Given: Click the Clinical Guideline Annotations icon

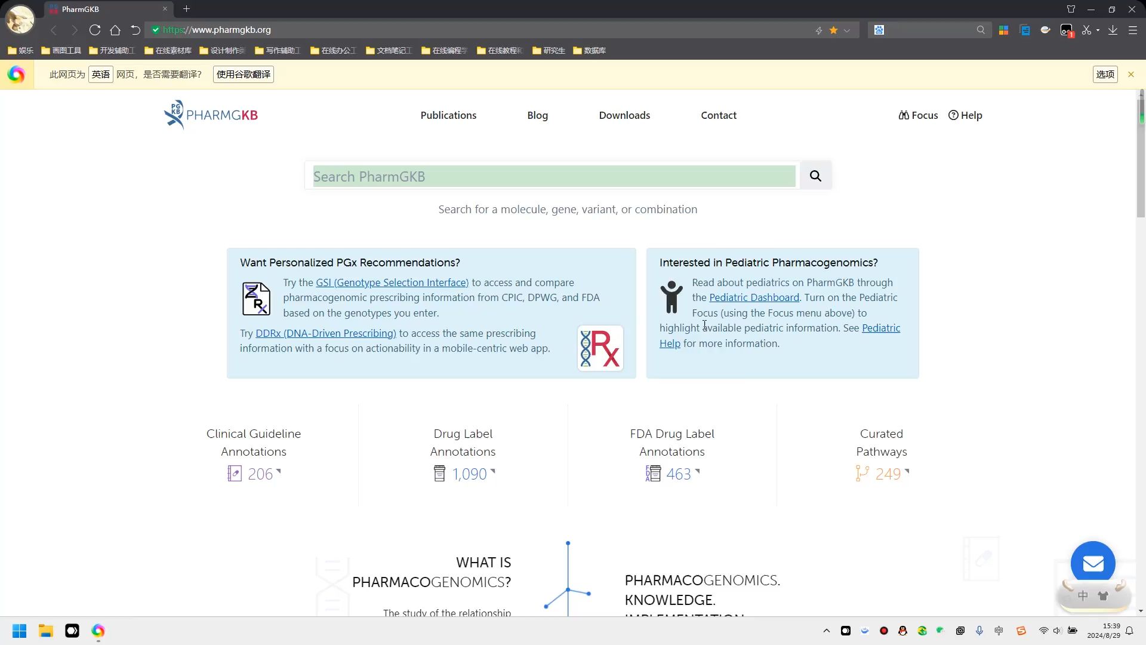Looking at the screenshot, I should click(235, 474).
